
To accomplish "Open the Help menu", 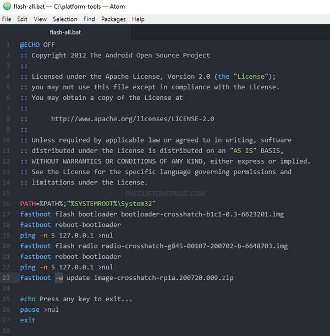I will 138,19.
